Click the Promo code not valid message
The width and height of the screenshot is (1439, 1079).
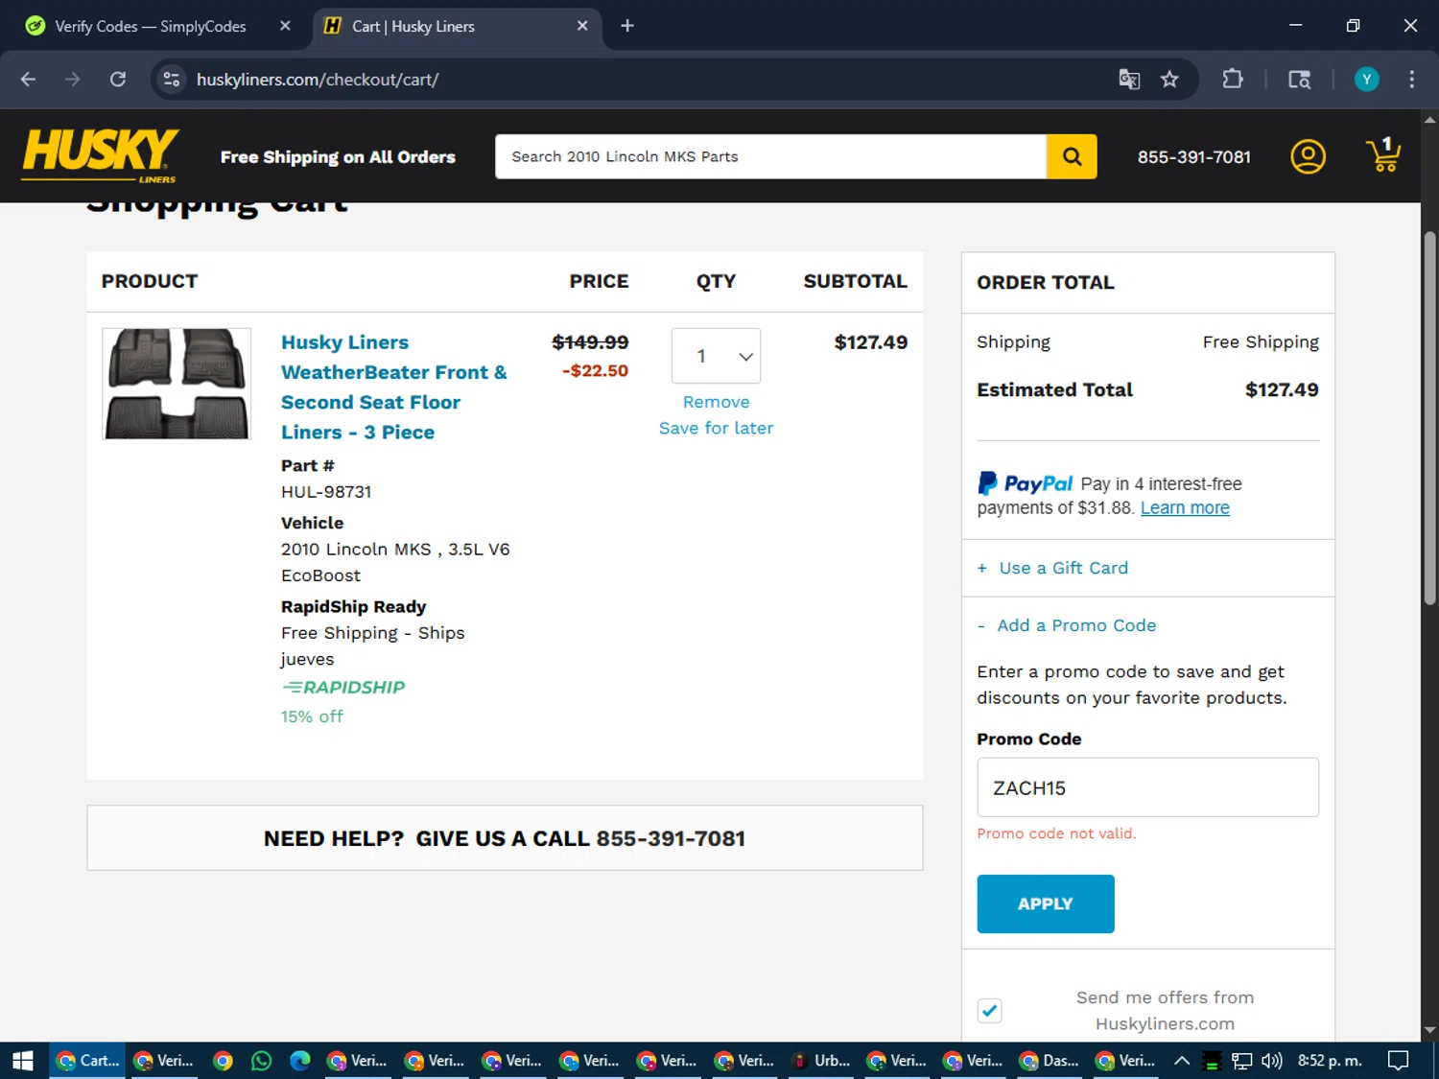click(1056, 833)
